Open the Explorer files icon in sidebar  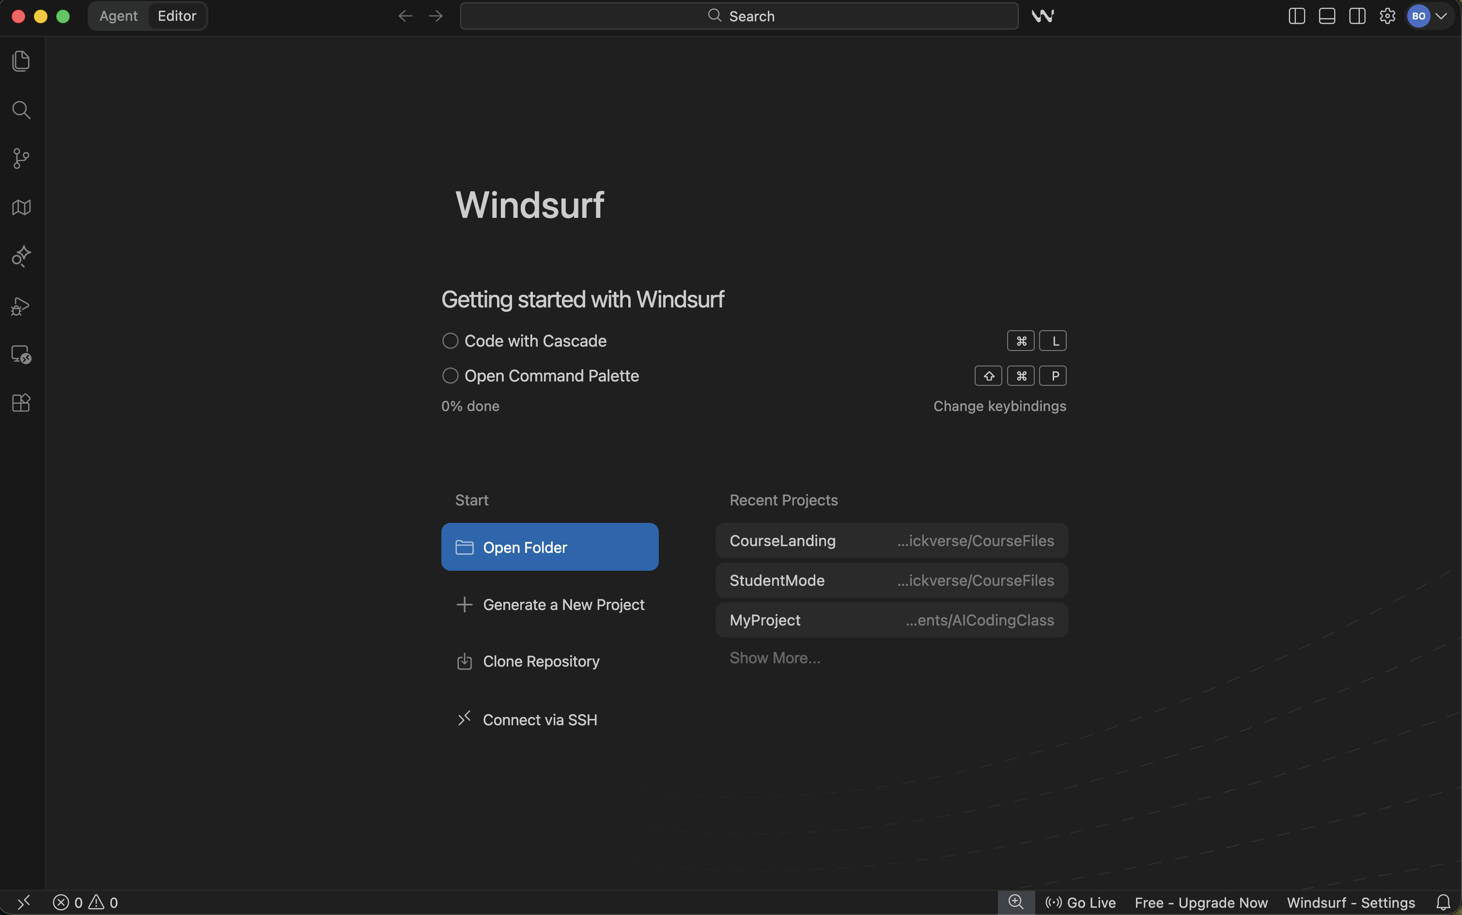pos(21,61)
